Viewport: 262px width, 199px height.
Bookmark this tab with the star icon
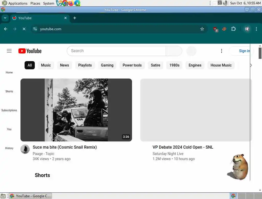coord(202,29)
